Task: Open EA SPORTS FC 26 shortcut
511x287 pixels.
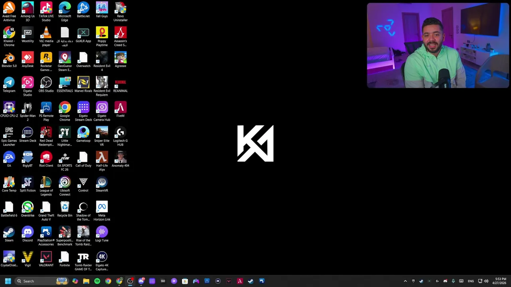Action: (x=65, y=161)
